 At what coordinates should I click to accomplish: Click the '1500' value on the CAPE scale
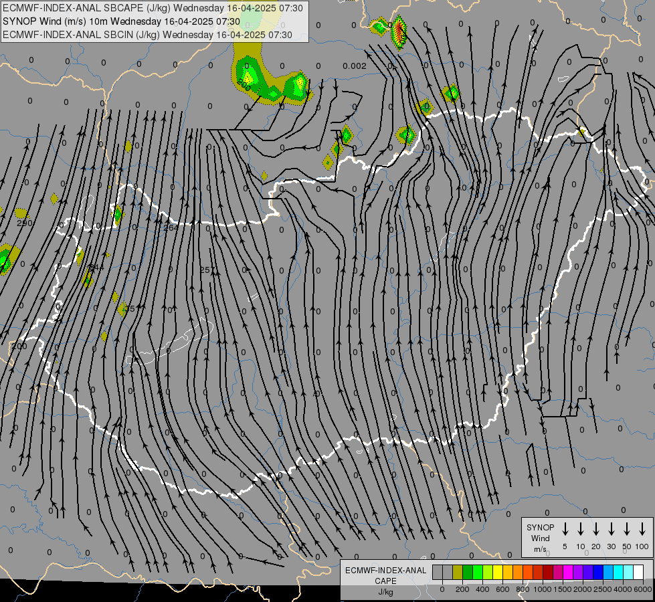562,589
